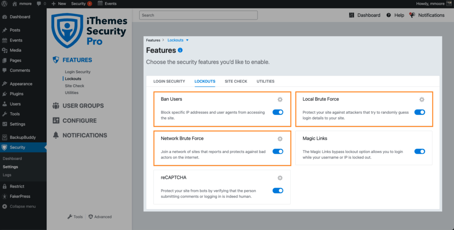Open BackupBuddy menu item
The image size is (454, 230).
click(23, 137)
